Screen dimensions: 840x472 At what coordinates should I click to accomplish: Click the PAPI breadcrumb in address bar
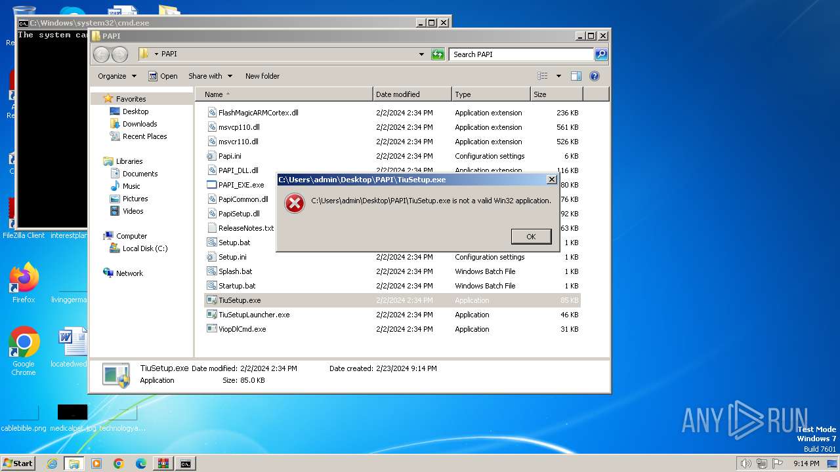pyautogui.click(x=169, y=54)
